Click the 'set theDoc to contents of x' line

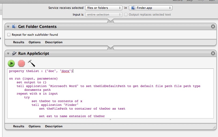(57, 101)
